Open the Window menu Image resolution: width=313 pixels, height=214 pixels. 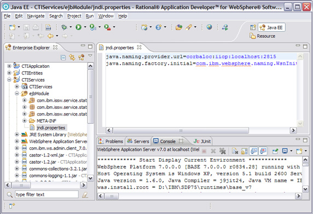tap(106, 16)
